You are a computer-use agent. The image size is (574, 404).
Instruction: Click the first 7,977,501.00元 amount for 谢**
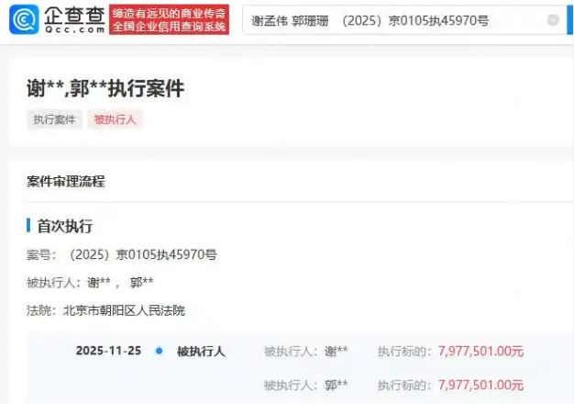coord(481,352)
